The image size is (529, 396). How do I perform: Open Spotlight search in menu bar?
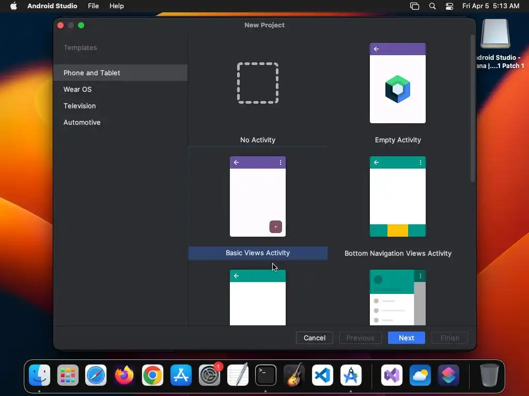(432, 6)
